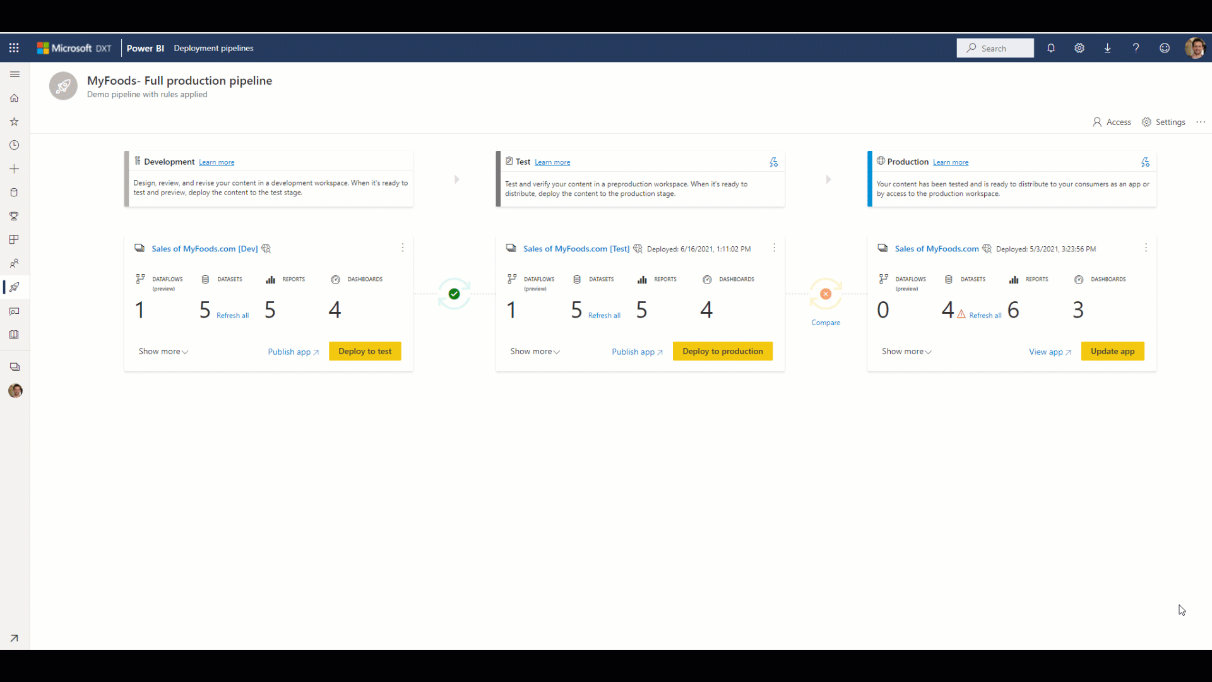Image resolution: width=1212 pixels, height=682 pixels.
Task: Click Learn more link in Development stage
Action: 217,162
